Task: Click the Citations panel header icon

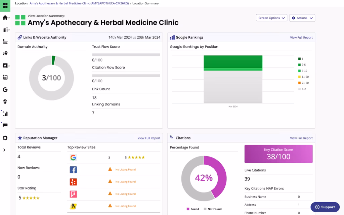Action: tap(172, 137)
